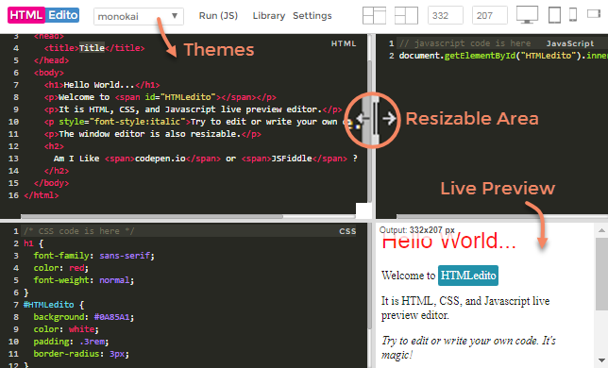Click the HTMLedito badge in live preview
Image resolution: width=608 pixels, height=368 pixels.
point(468,276)
